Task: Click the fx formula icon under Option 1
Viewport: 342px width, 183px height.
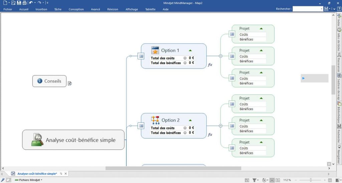Action: click(x=210, y=65)
